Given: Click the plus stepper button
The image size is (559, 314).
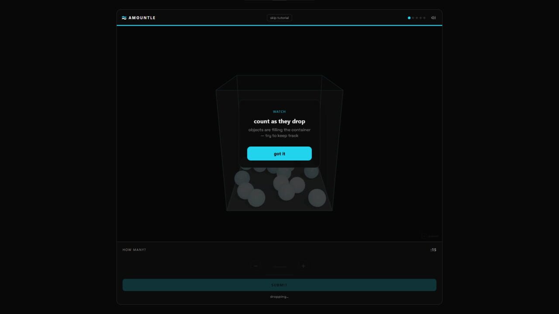Looking at the screenshot, I should pyautogui.click(x=303, y=266).
